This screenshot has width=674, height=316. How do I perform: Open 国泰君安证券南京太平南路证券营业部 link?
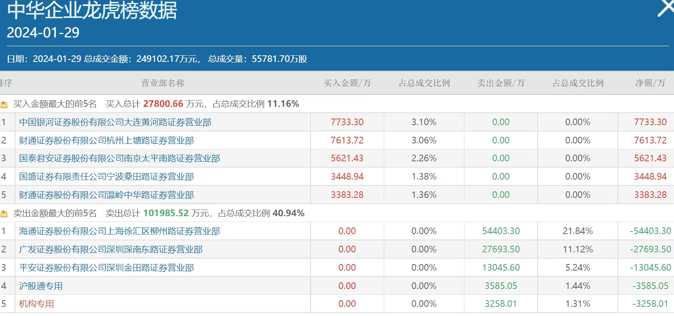(x=120, y=158)
